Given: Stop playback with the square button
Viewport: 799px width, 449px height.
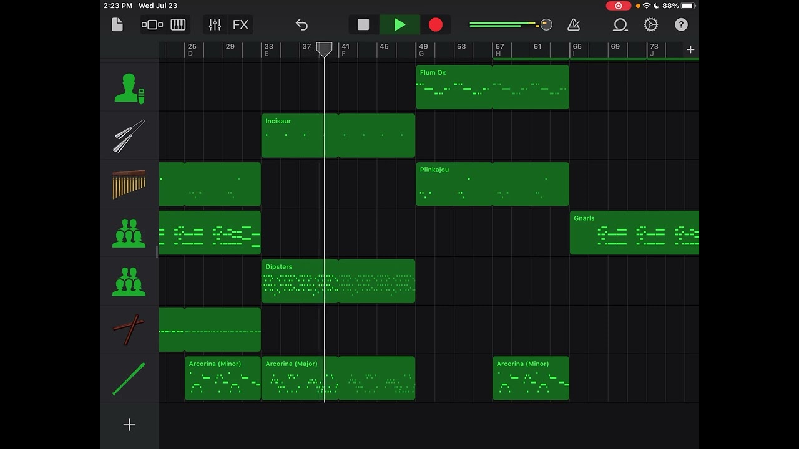Looking at the screenshot, I should [x=363, y=24].
